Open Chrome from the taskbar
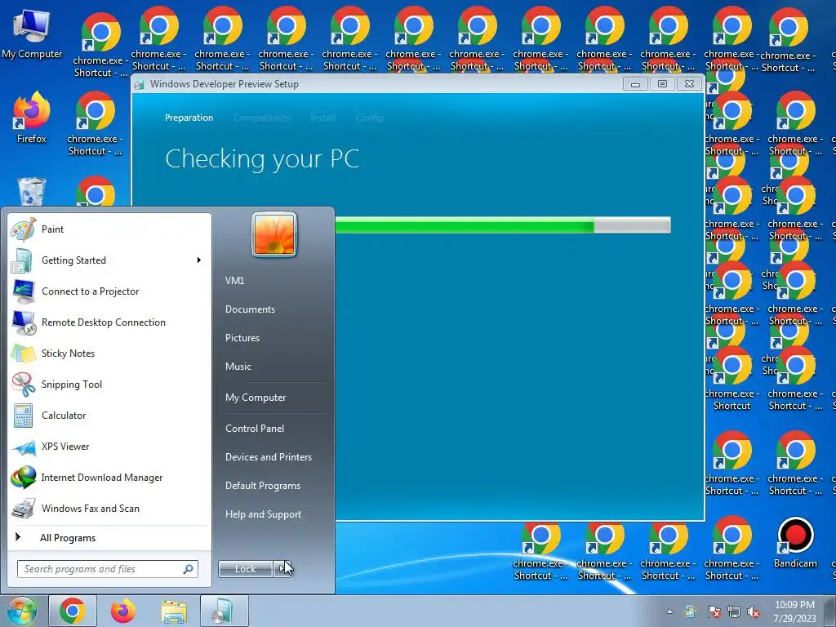The height and width of the screenshot is (627, 836). pos(73,611)
